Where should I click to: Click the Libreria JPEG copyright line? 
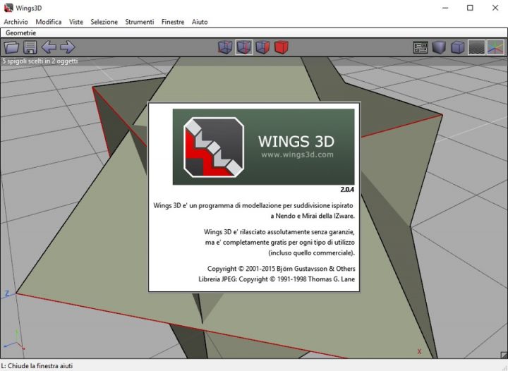click(277, 279)
